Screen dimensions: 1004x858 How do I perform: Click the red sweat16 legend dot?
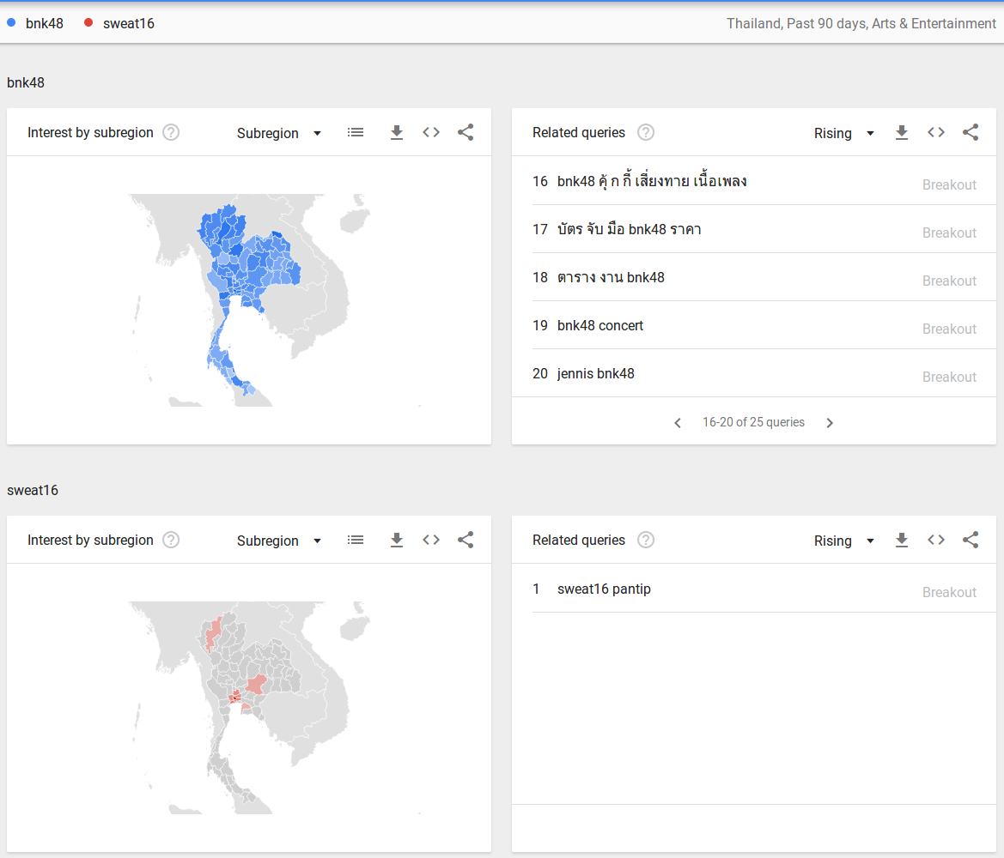coord(88,23)
